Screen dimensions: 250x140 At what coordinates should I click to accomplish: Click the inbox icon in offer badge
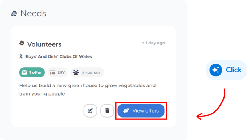tap(24, 72)
